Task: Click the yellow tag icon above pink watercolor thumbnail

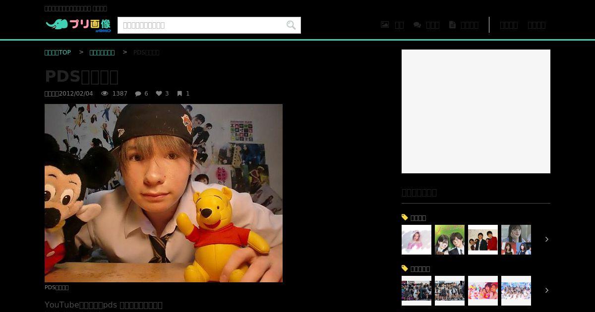Action: point(405,217)
